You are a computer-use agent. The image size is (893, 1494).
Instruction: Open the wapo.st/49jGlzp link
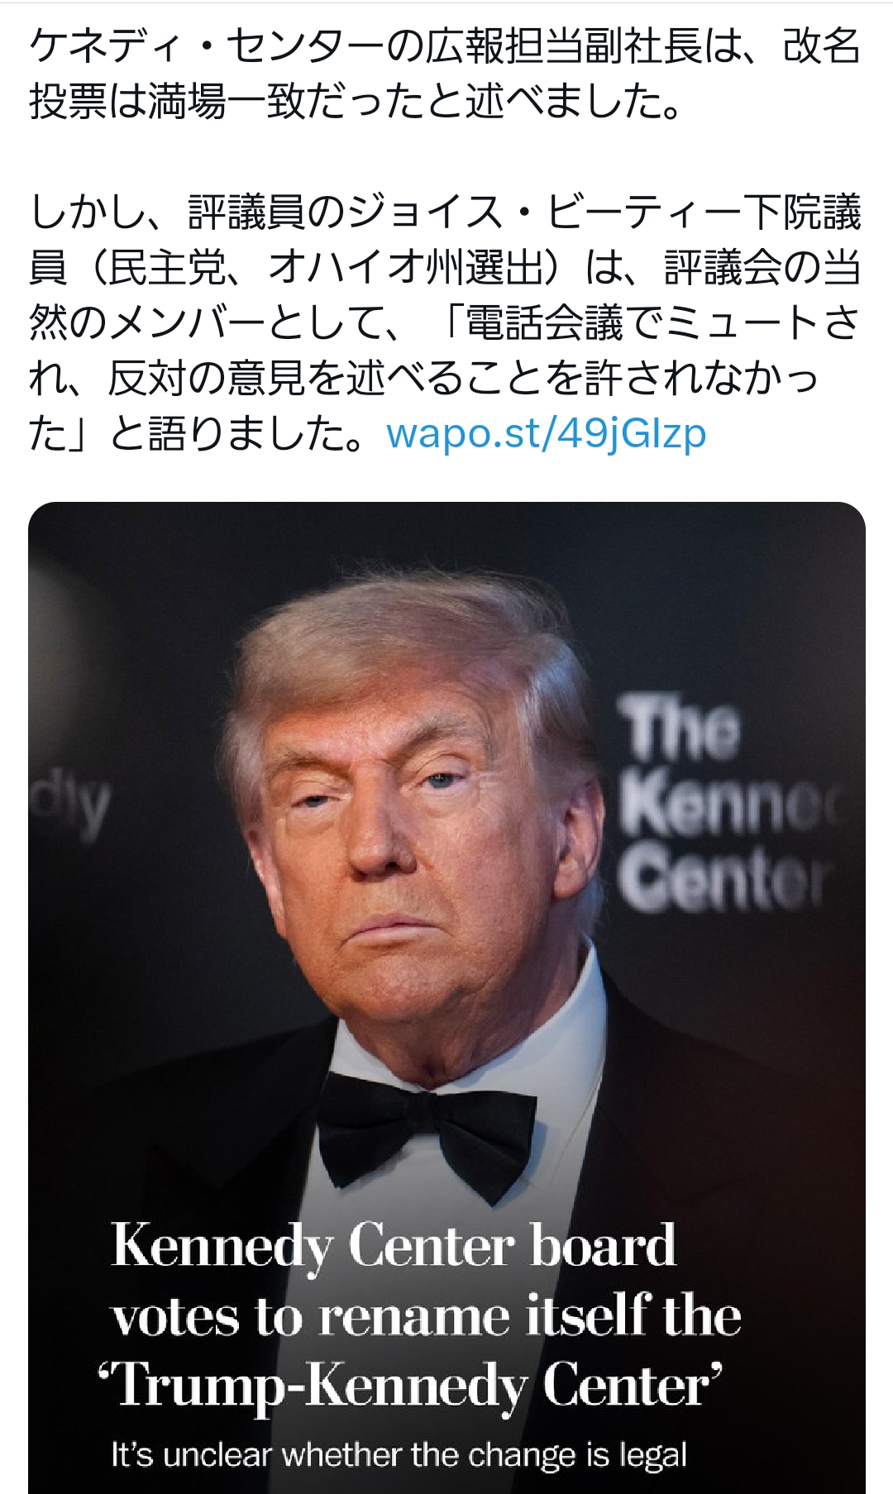[x=547, y=433]
